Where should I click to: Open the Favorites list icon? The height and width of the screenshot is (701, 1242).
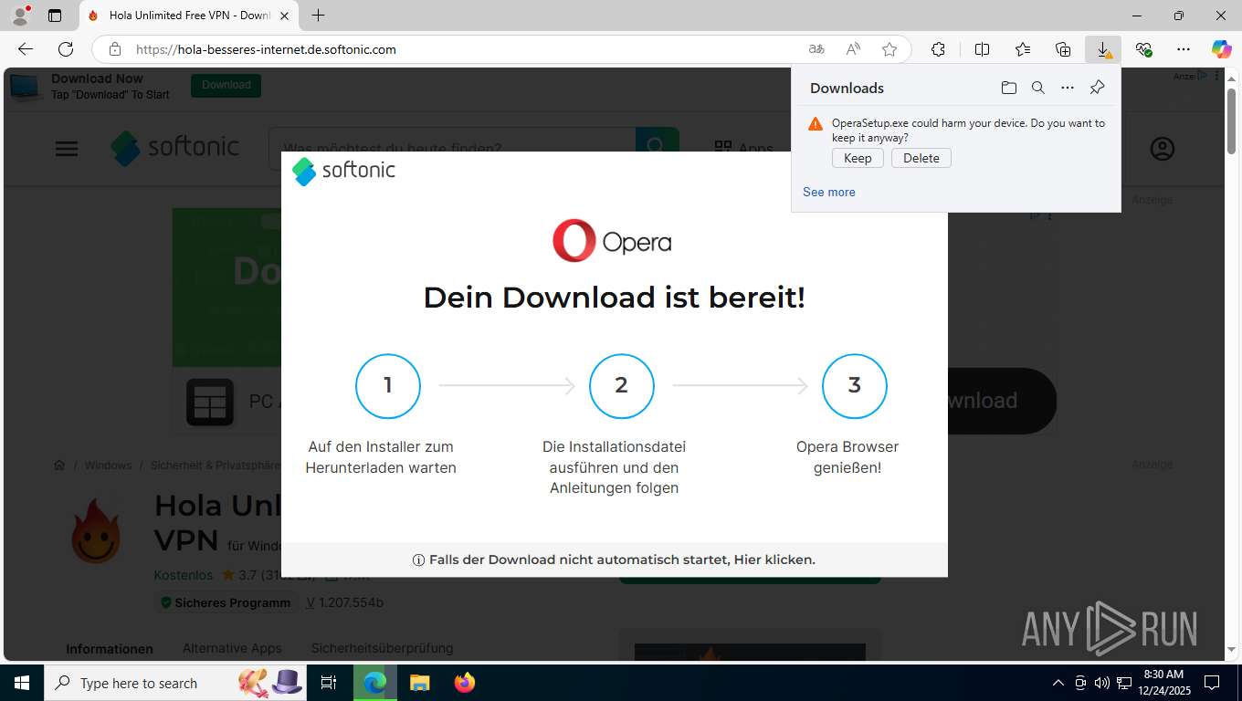[x=1023, y=49]
